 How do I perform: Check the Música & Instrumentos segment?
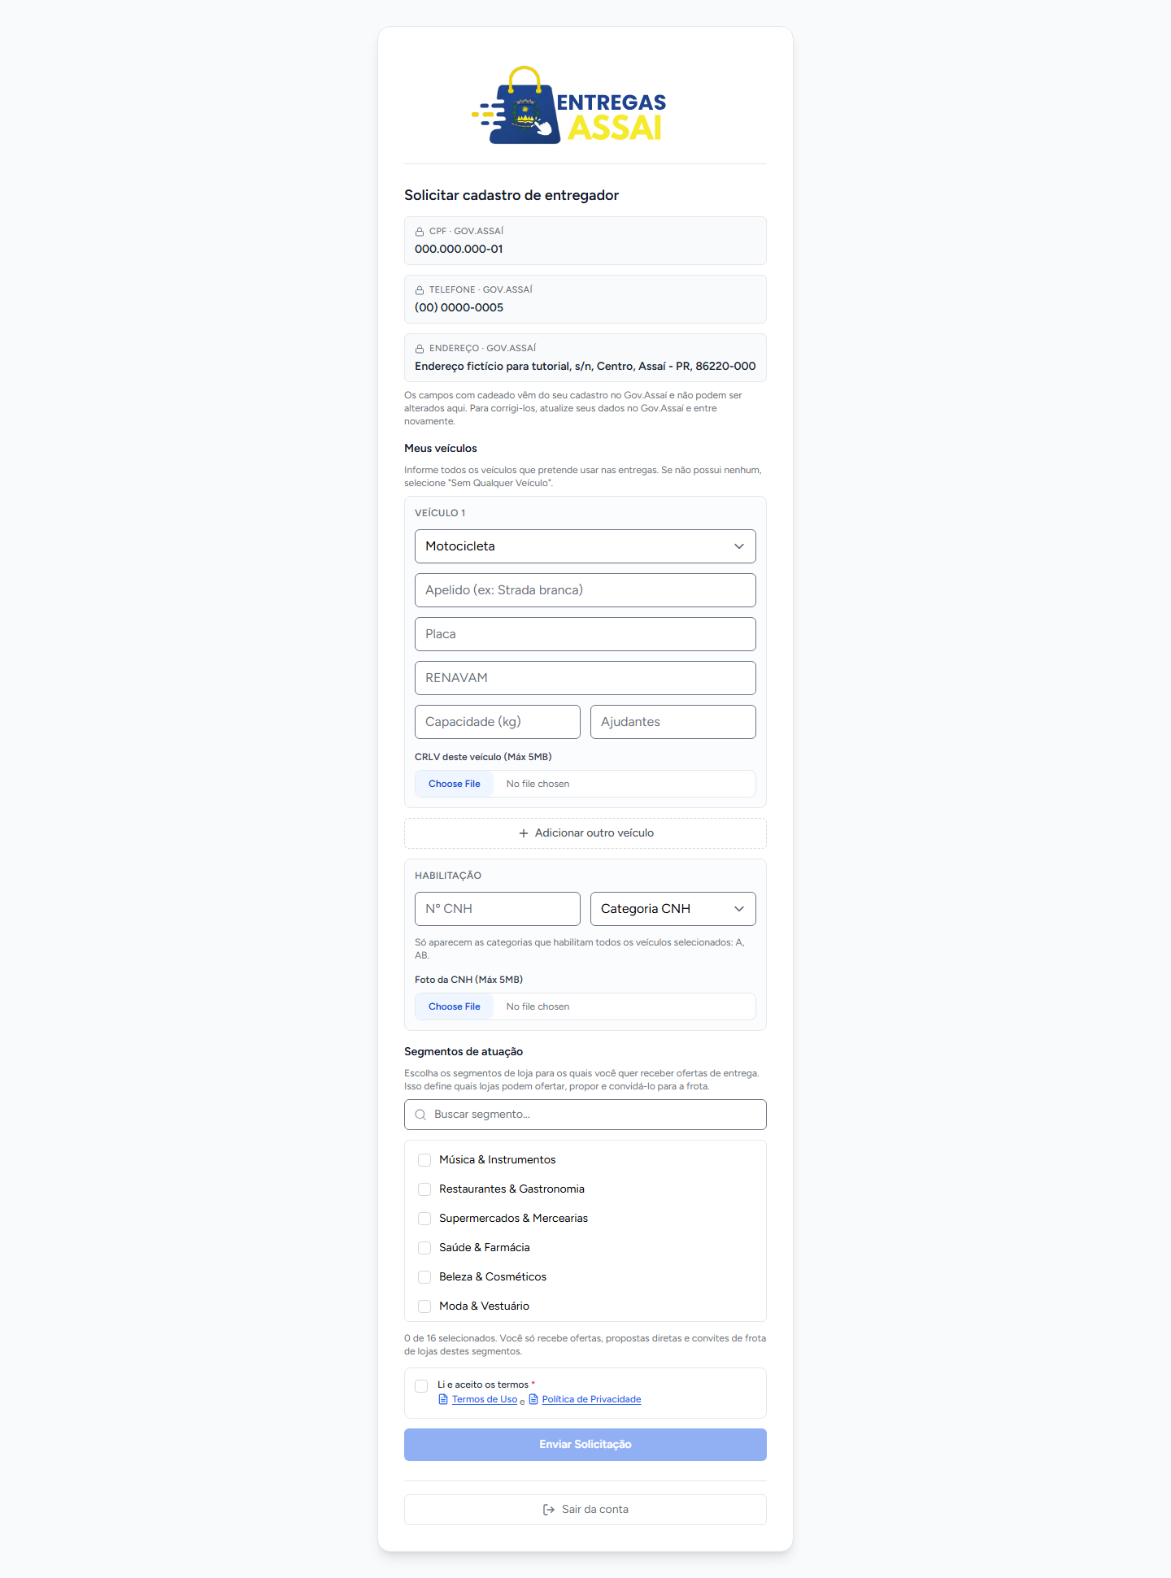click(424, 1160)
